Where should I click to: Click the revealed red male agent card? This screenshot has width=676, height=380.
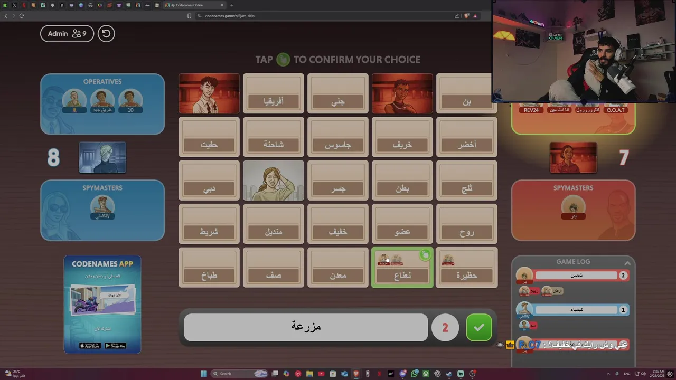[x=209, y=94]
